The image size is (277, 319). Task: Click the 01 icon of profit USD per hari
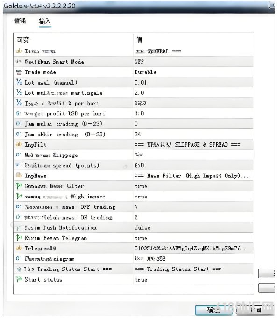[x=19, y=113]
